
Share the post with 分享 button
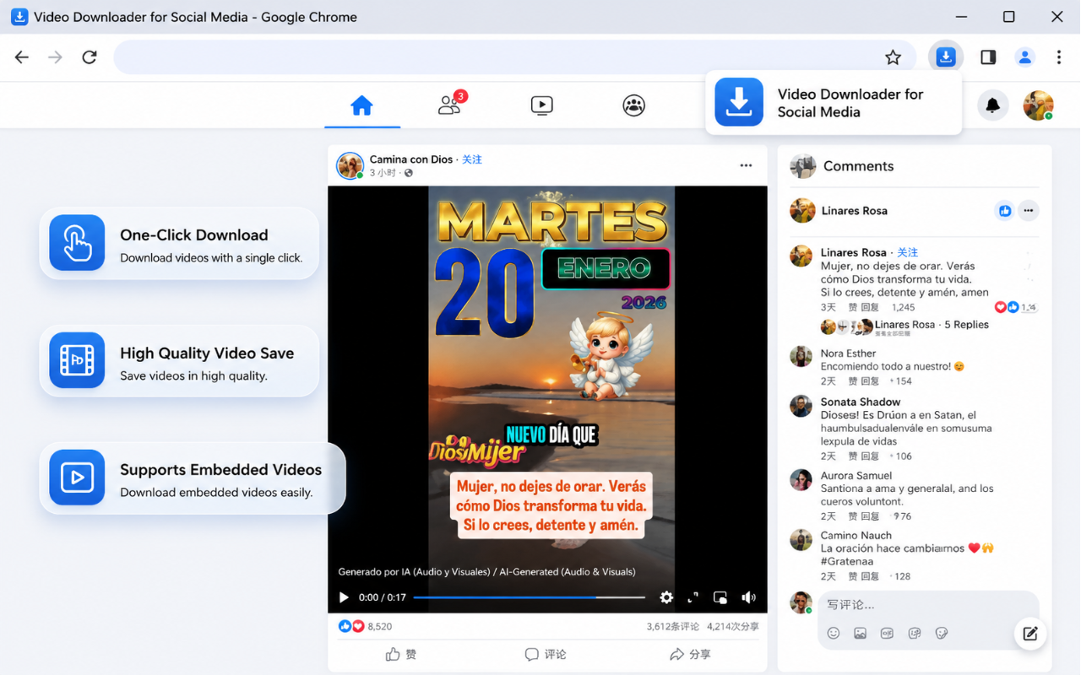point(690,654)
